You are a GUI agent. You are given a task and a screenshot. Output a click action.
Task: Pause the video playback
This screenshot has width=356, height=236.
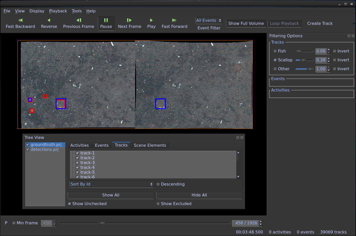[106, 23]
